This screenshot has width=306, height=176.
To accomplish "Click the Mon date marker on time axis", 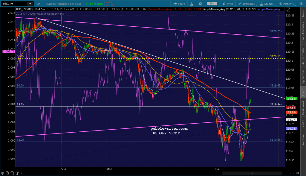I will (109, 169).
